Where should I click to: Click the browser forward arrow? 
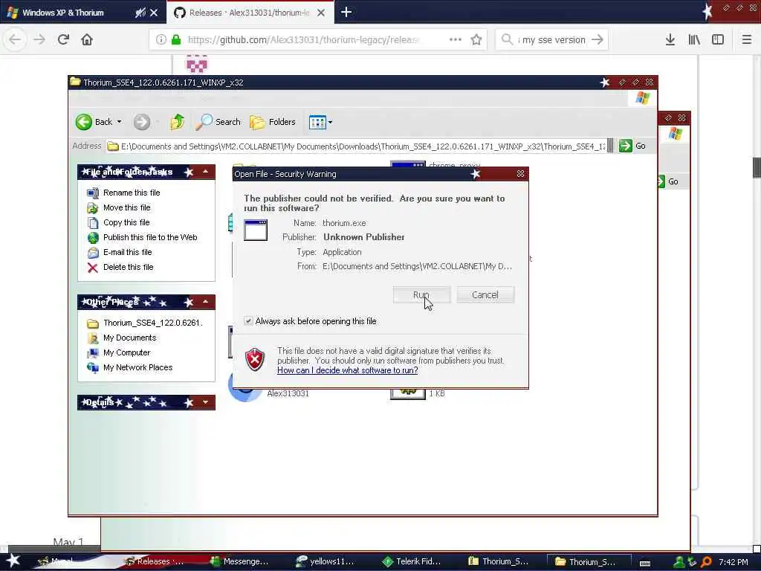coord(39,39)
